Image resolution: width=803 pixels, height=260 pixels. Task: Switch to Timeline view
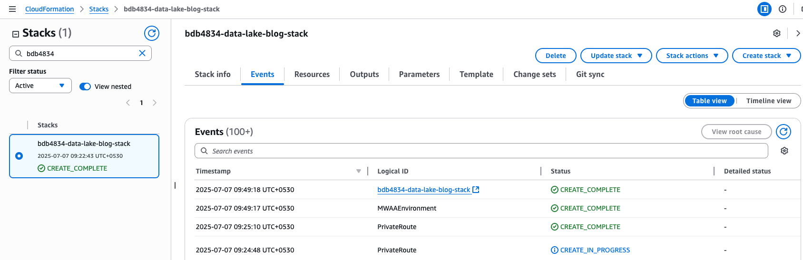coord(768,101)
